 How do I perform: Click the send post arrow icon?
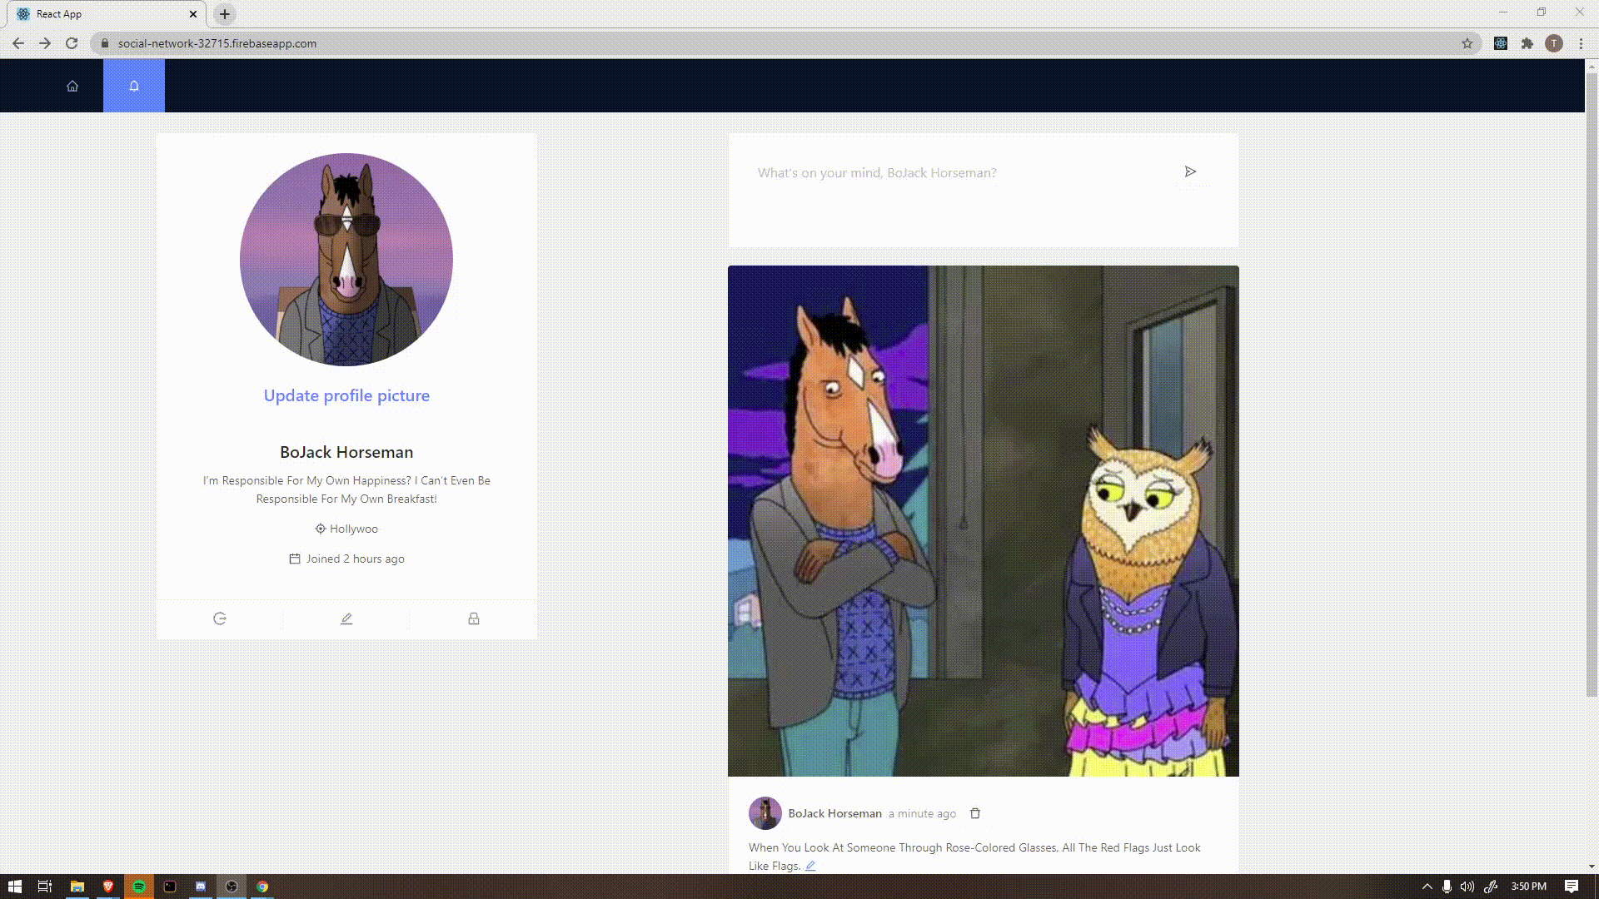(x=1190, y=171)
